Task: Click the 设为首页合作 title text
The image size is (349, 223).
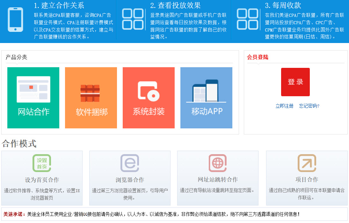Action: pos(42,180)
